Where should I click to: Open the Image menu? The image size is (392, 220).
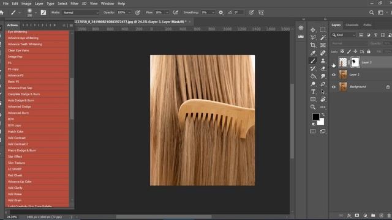(26, 4)
